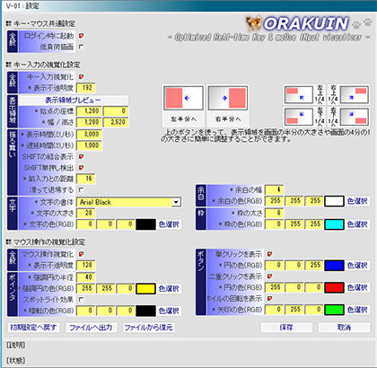Click 文字の大きさ field showing 28

point(86,213)
